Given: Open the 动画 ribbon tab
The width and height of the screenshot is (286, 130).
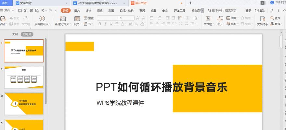Looking at the screenshot, I should click(111, 11).
